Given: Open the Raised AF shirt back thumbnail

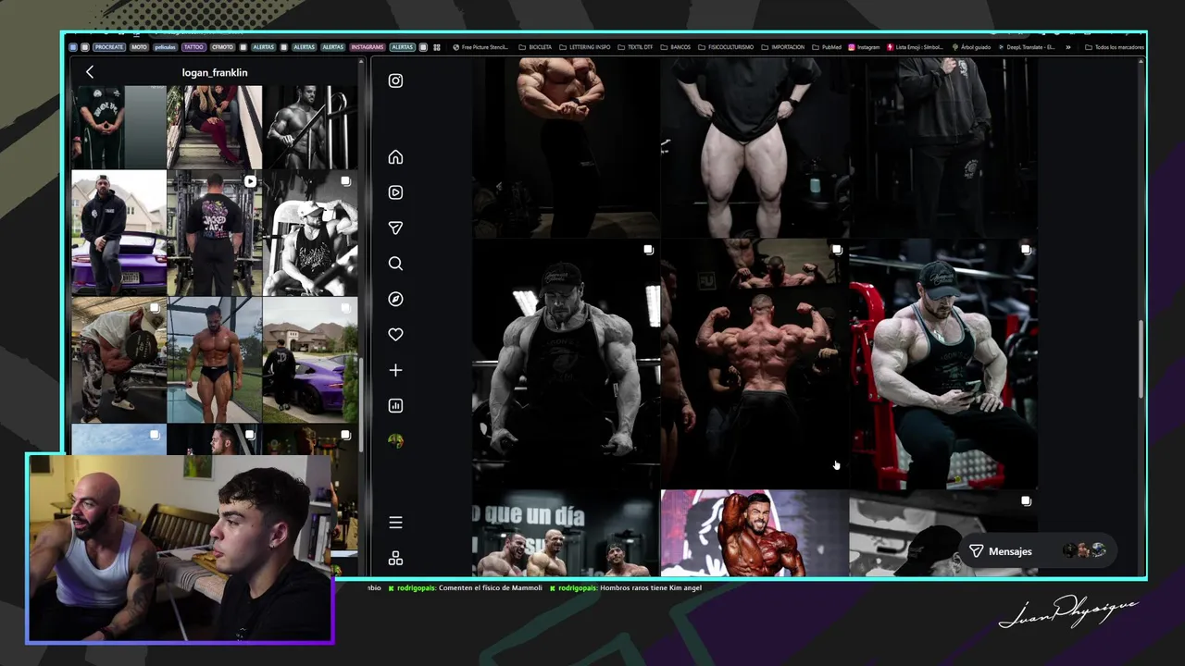Looking at the screenshot, I should [x=215, y=233].
